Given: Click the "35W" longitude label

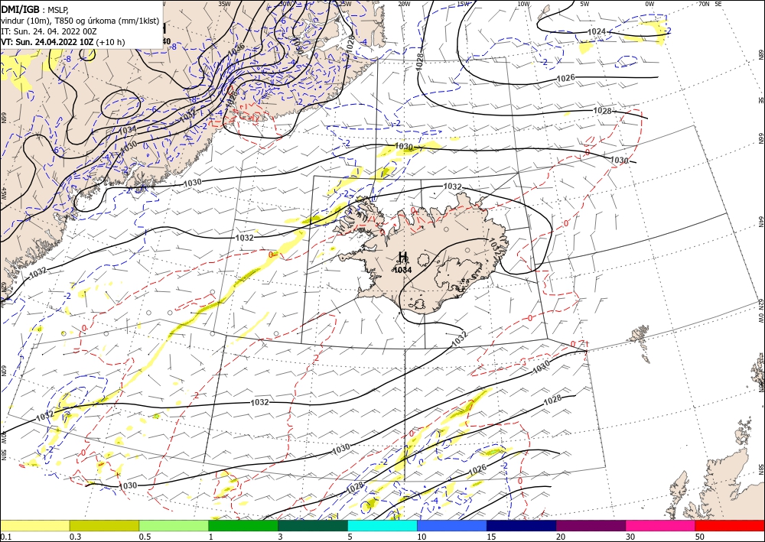Looking at the screenshot, I should (x=224, y=4).
